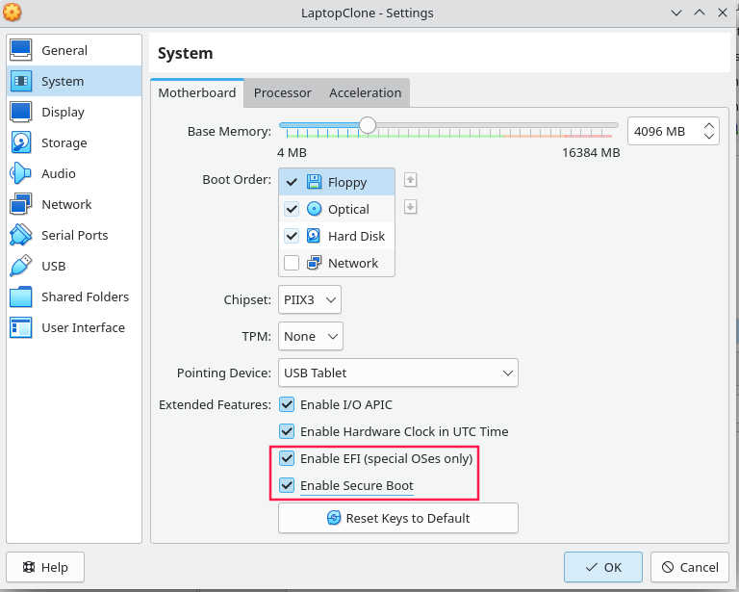
Task: Go to Network settings icon
Action: (21, 204)
